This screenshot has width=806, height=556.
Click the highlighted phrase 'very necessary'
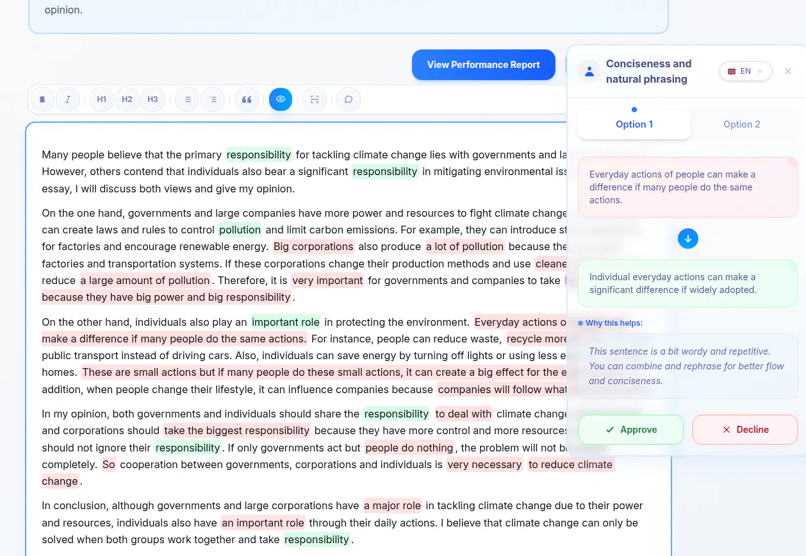point(484,464)
